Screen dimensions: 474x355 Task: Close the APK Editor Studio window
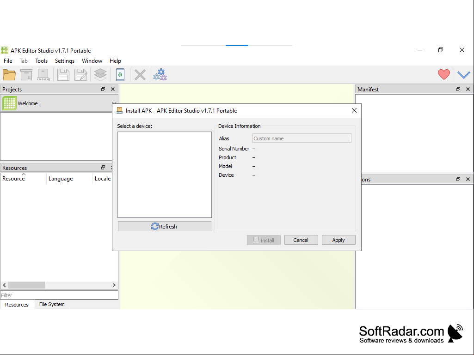(x=462, y=50)
